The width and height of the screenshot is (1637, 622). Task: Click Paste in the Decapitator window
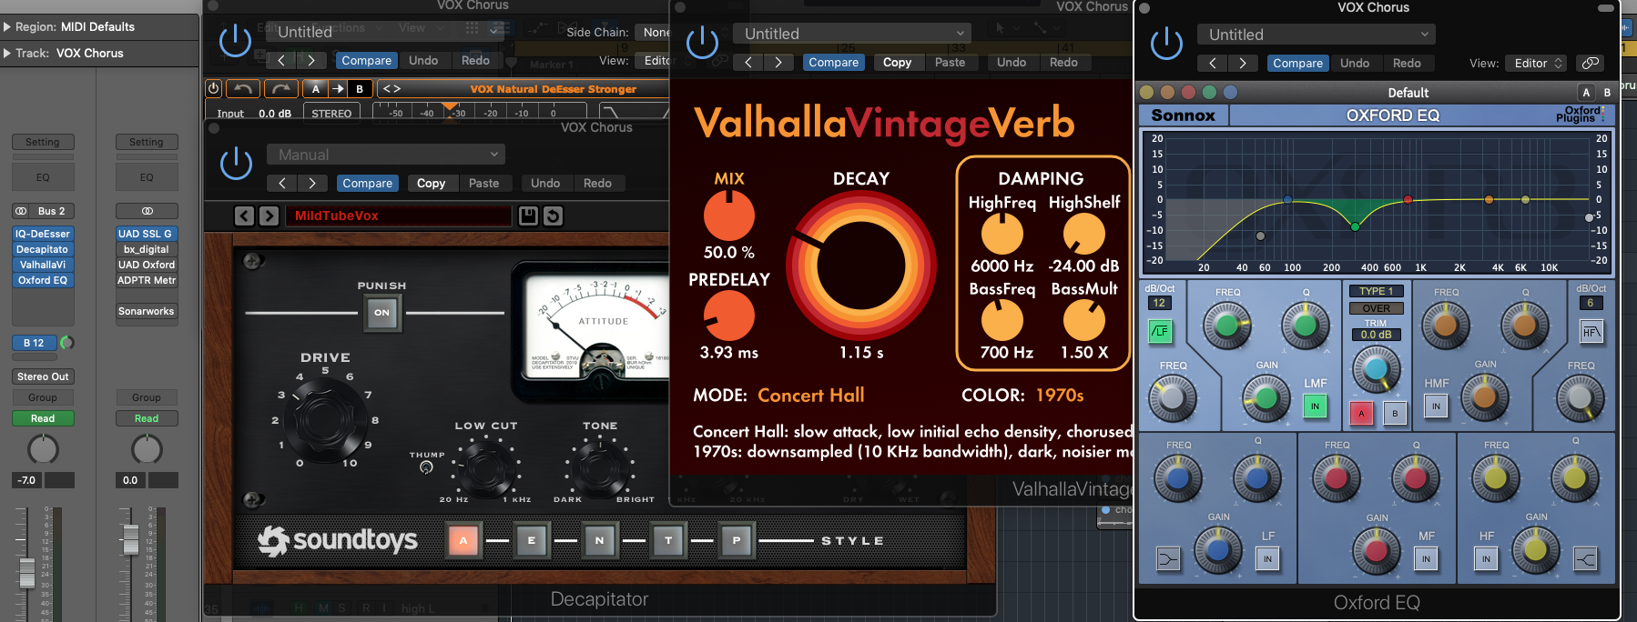pyautogui.click(x=483, y=183)
